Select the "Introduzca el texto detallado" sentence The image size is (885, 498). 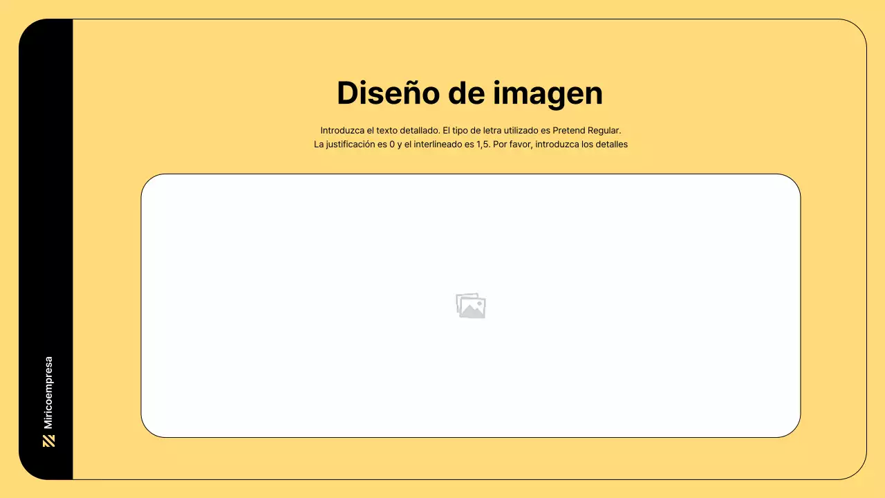point(380,130)
